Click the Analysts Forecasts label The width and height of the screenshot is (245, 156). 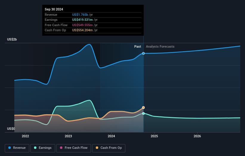pyautogui.click(x=160, y=46)
